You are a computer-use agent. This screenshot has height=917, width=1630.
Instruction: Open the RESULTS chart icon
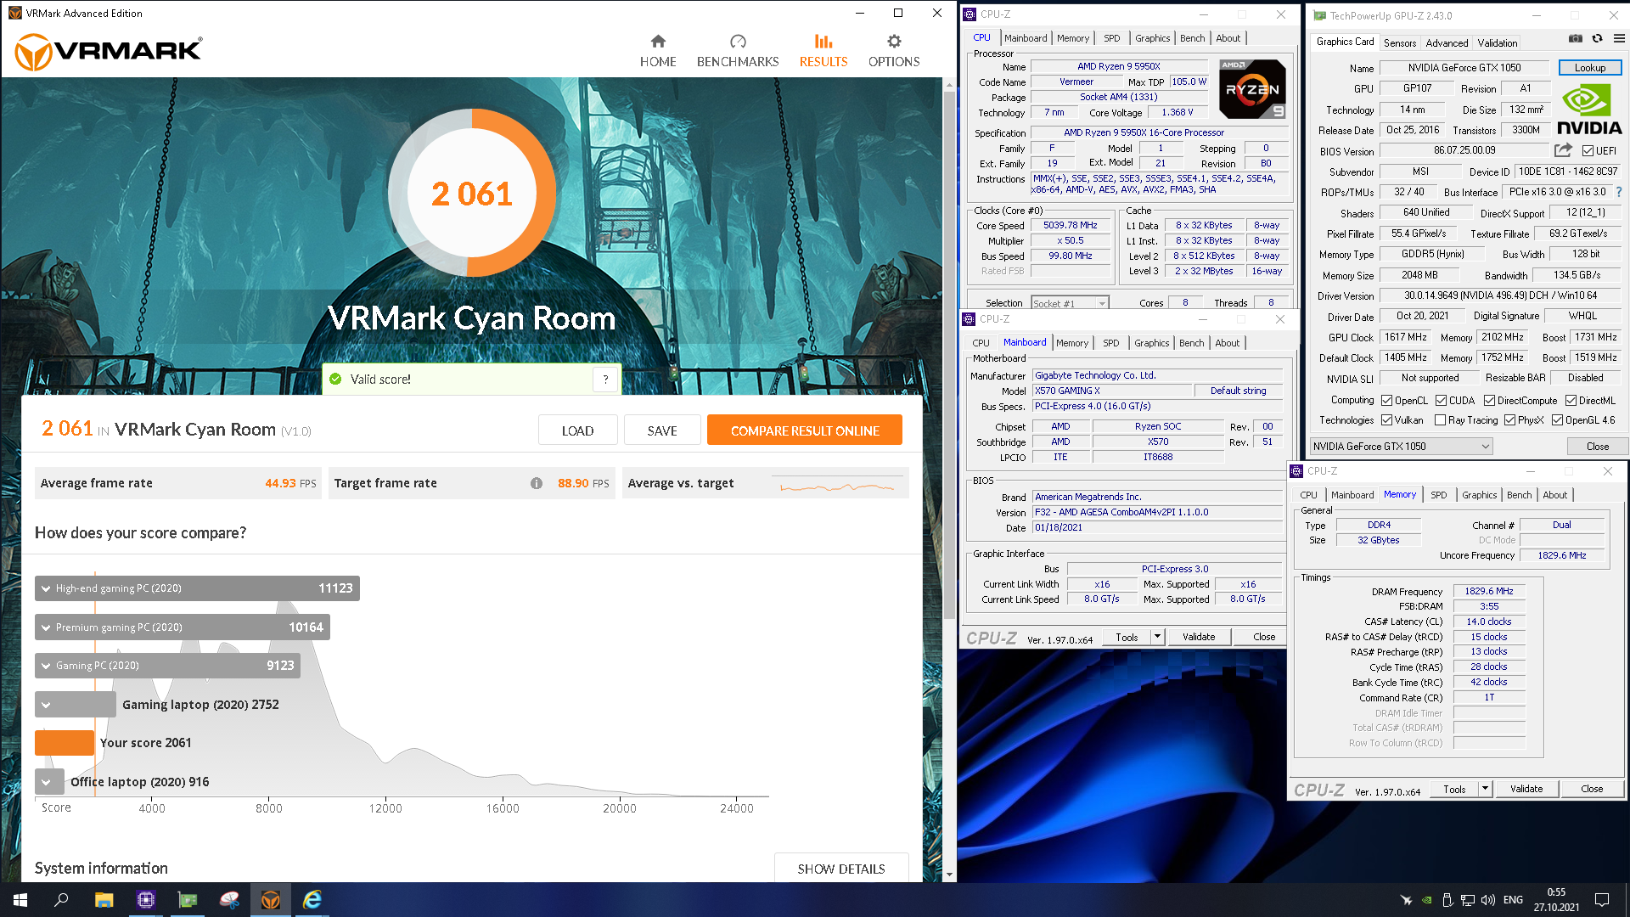[823, 41]
